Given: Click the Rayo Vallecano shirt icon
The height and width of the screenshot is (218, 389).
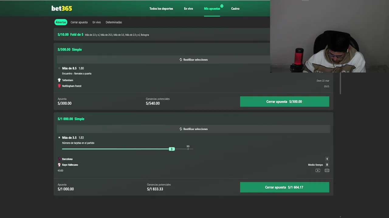Looking at the screenshot, I should [x=59, y=165].
